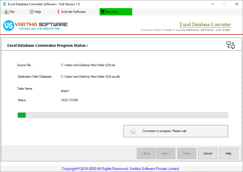This screenshot has width=243, height=172.
Task: Click the Next button
Action: (x=166, y=153)
